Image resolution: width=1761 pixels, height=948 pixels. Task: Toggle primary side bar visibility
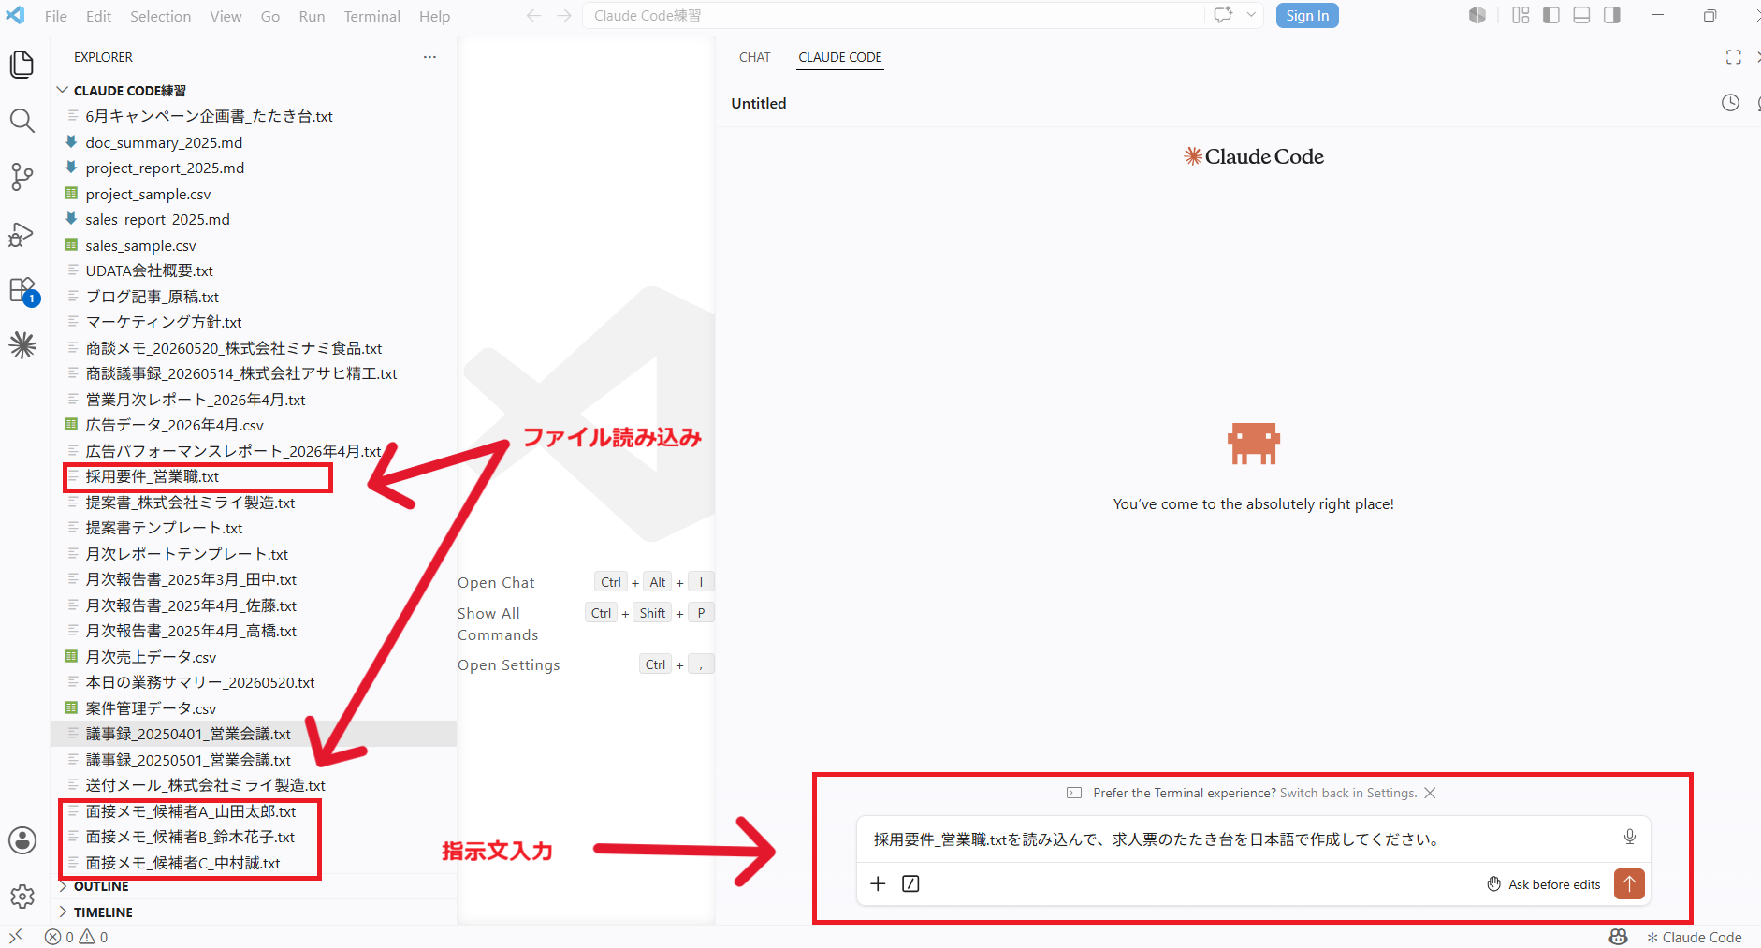[x=1551, y=15]
